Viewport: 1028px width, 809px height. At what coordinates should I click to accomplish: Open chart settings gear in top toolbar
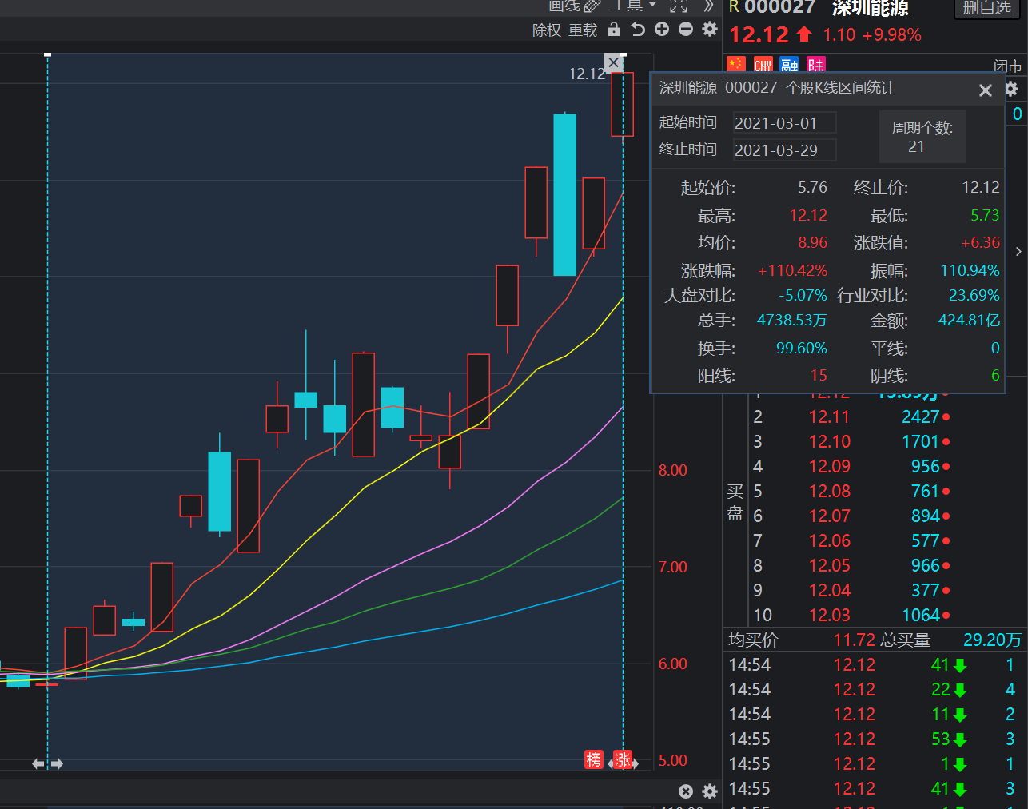click(x=710, y=30)
